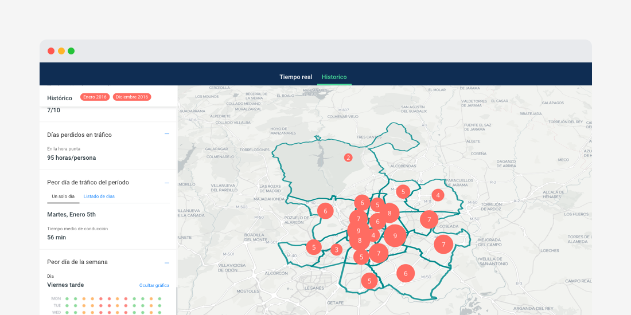Click the Ocultar gráfica link
The width and height of the screenshot is (631, 315).
coord(154,285)
